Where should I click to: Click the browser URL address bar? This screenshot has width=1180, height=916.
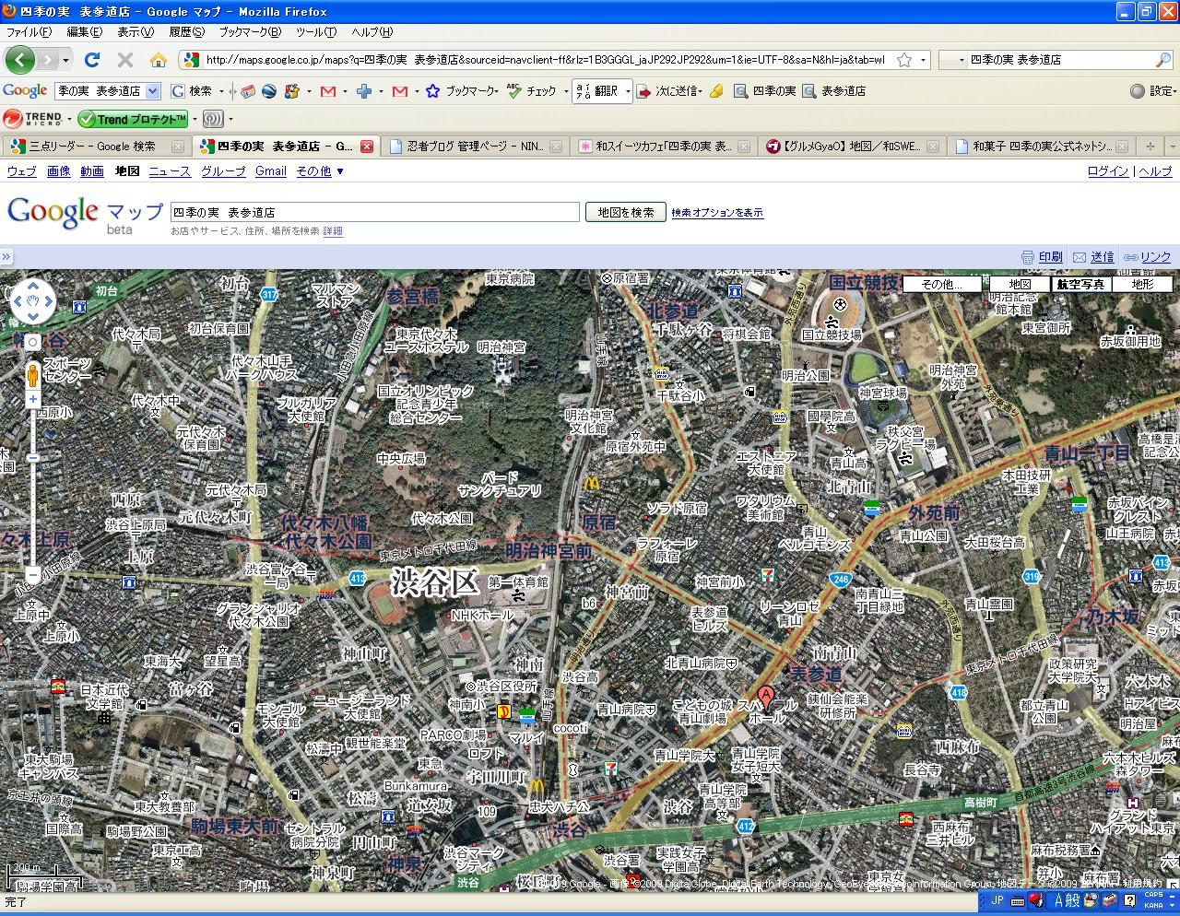tap(546, 60)
